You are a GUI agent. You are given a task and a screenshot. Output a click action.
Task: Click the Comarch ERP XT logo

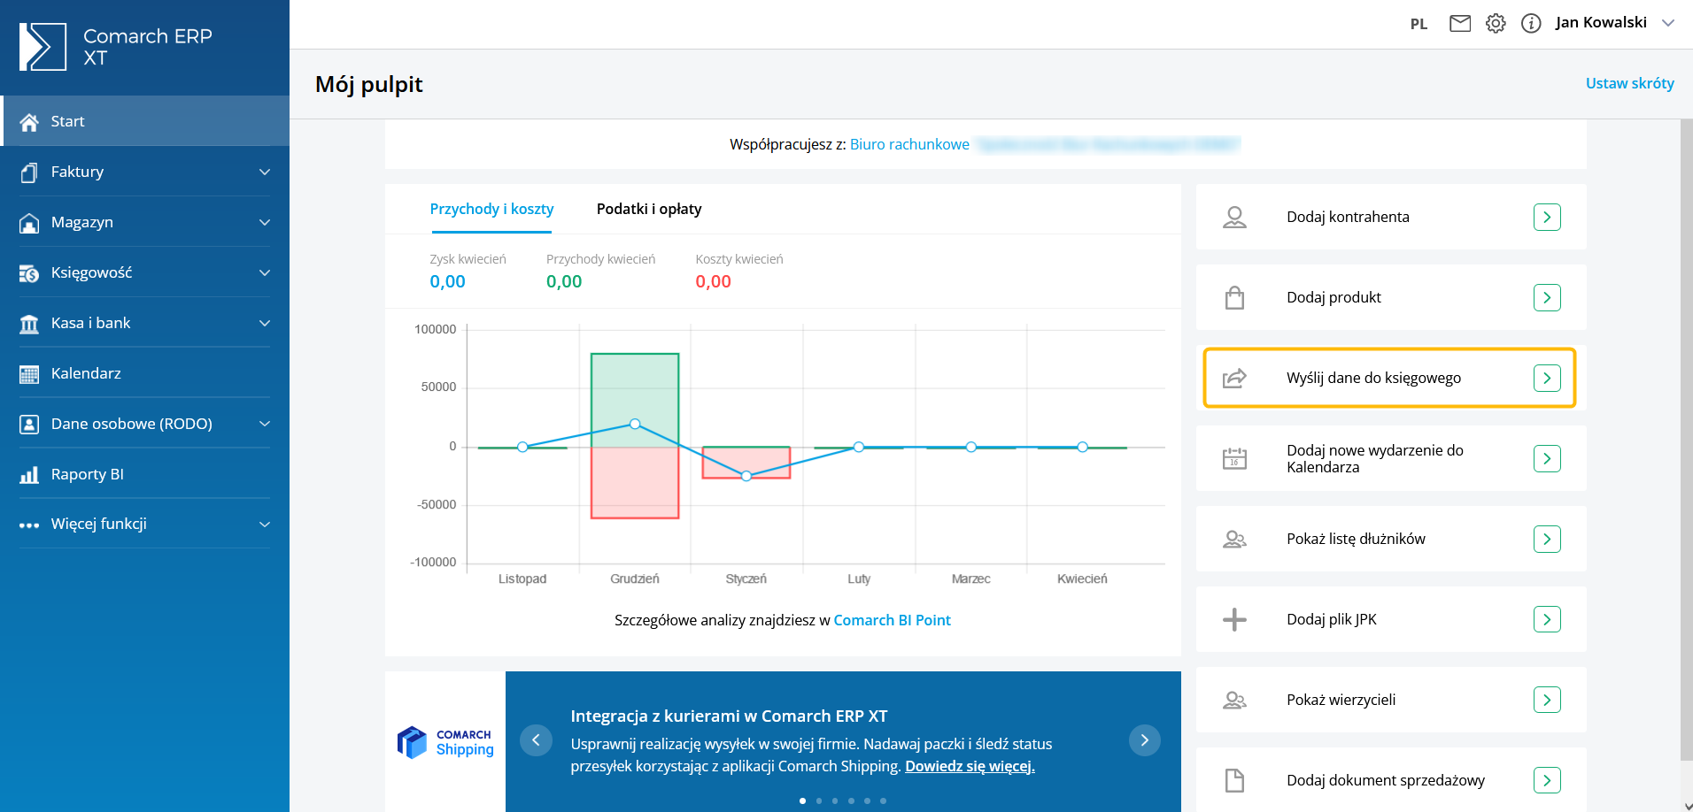[x=116, y=47]
